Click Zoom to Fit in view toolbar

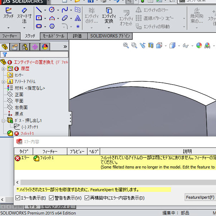point(126,45)
